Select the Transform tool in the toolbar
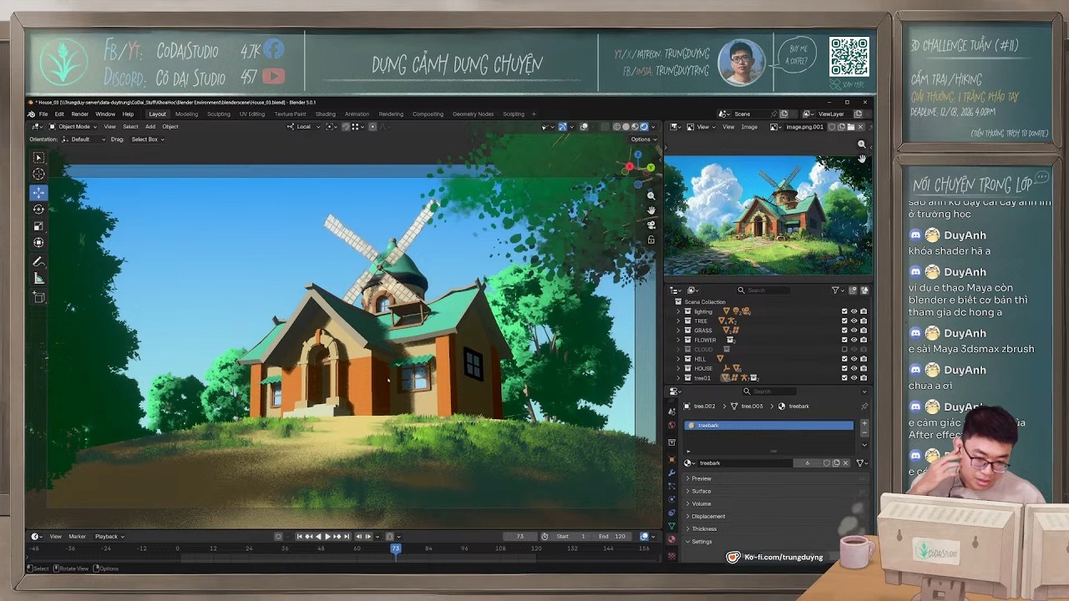 38,243
